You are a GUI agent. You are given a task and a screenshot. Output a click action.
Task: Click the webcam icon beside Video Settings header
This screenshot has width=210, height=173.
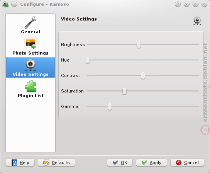pyautogui.click(x=197, y=21)
